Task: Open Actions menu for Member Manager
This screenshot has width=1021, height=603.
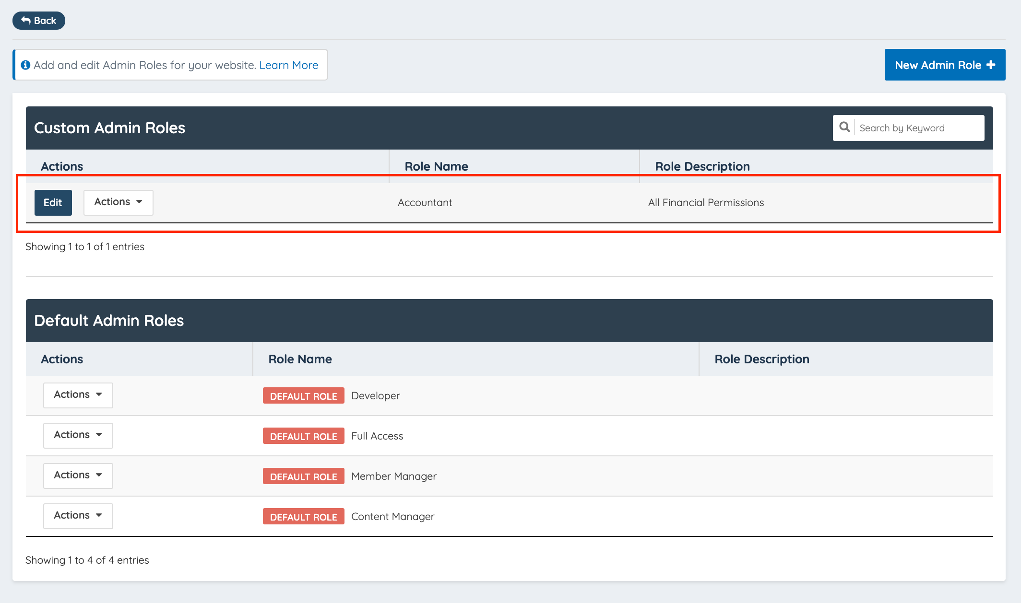Action: (x=78, y=475)
